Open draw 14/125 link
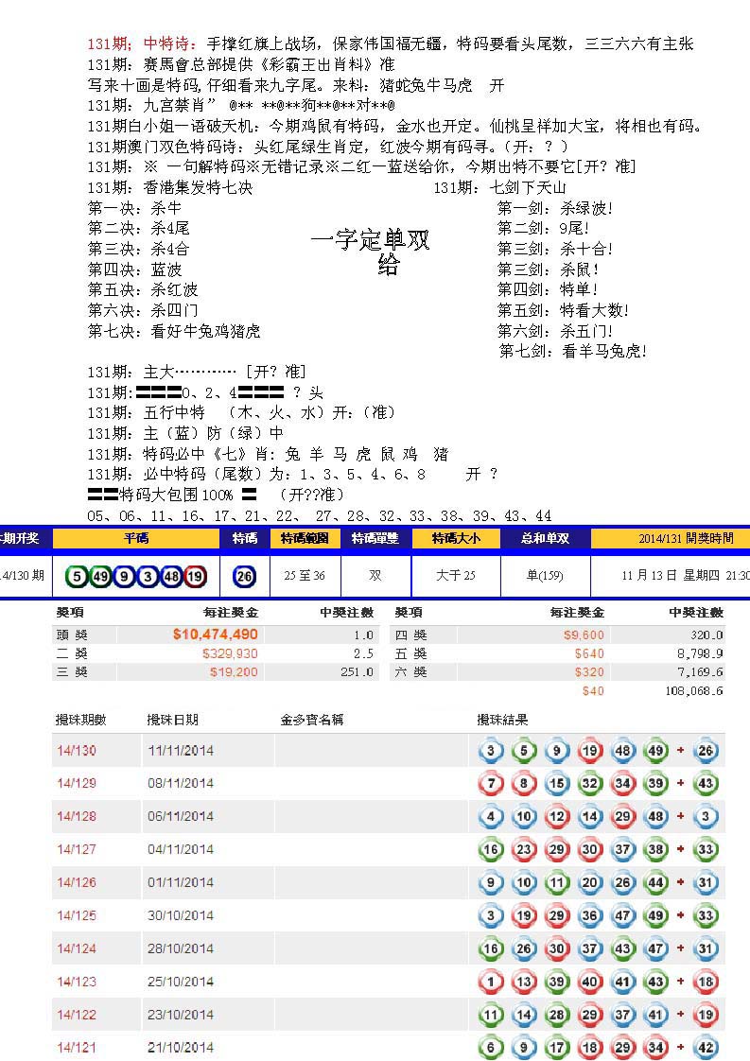 pyautogui.click(x=77, y=915)
